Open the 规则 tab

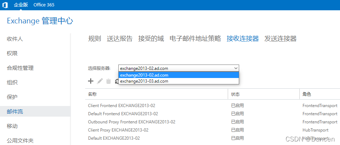pyautogui.click(x=94, y=39)
